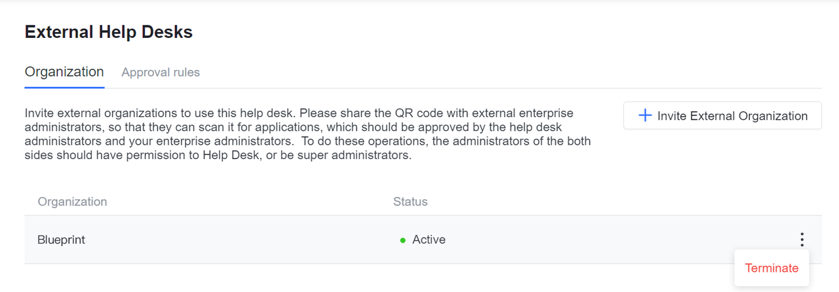The image size is (839, 292).
Task: Click the External Help Desks heading
Action: click(x=109, y=31)
